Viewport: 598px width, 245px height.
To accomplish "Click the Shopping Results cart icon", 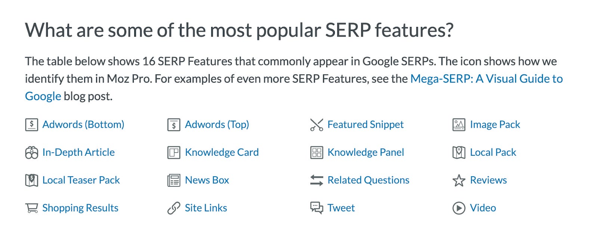I will tap(31, 208).
